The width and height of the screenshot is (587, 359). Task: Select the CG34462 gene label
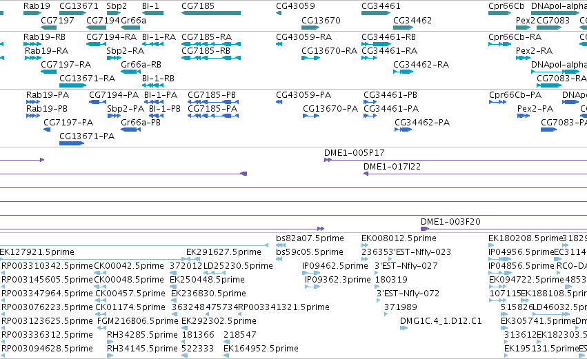pos(412,20)
